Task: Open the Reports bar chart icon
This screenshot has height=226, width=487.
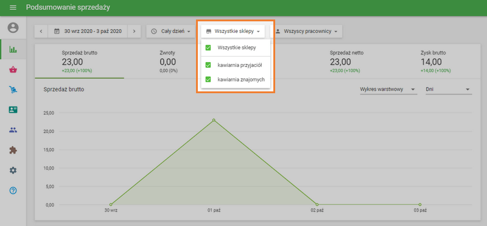Action: click(13, 49)
